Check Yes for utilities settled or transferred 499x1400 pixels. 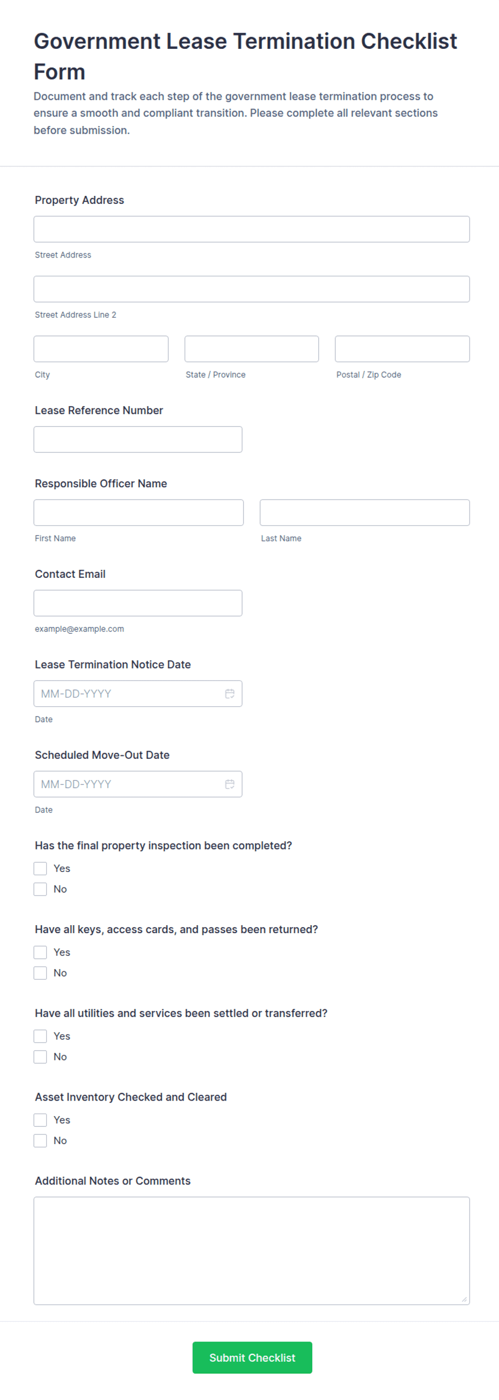coord(40,1036)
